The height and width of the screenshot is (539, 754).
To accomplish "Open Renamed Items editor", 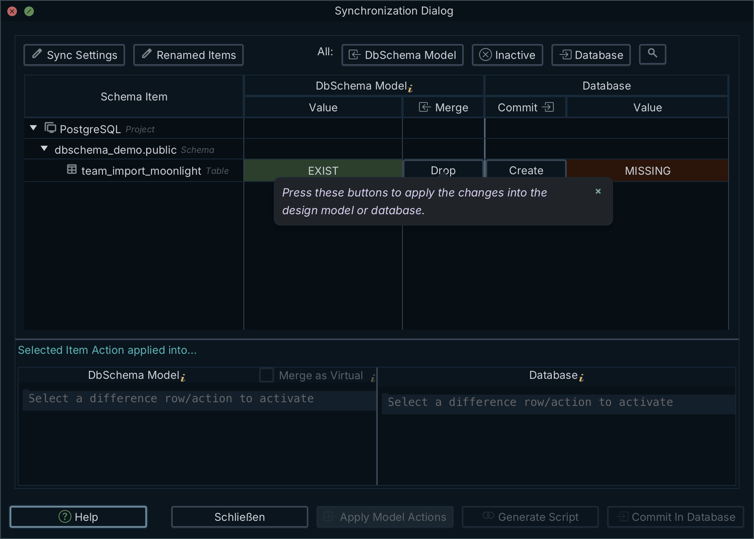I will pyautogui.click(x=188, y=55).
